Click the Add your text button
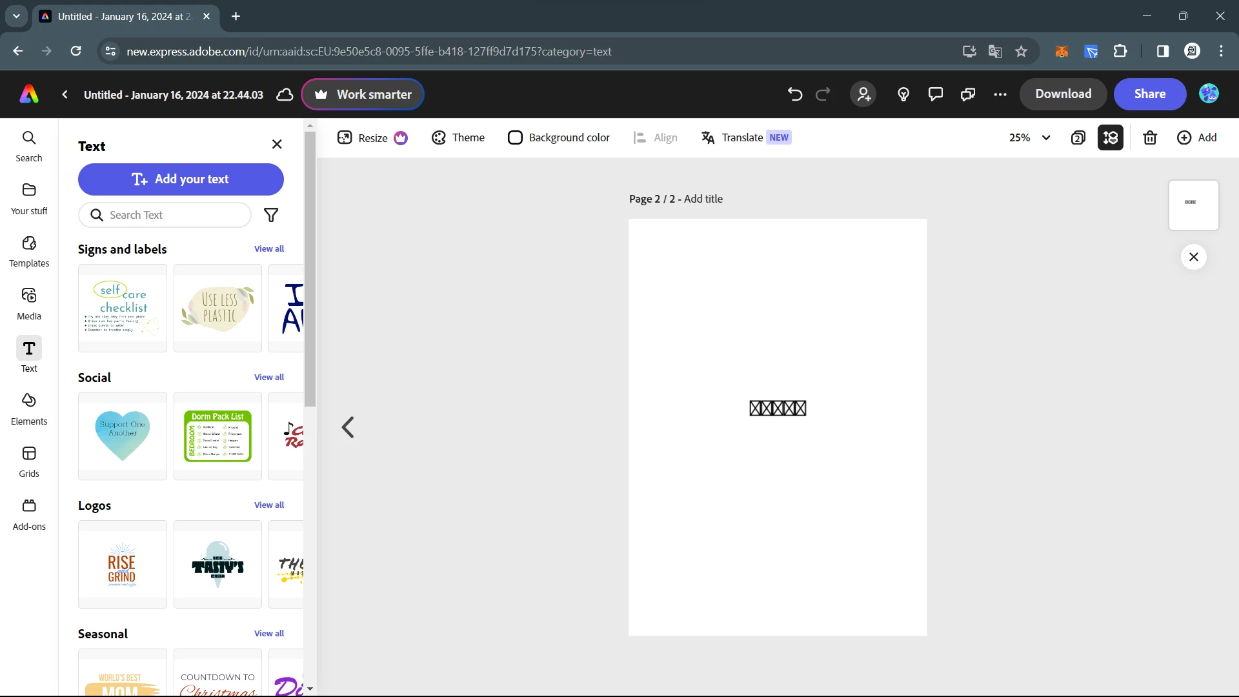 pyautogui.click(x=181, y=179)
